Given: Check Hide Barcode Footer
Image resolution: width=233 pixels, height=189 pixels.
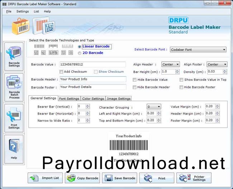Looking at the screenshot, I should pos(181,87).
